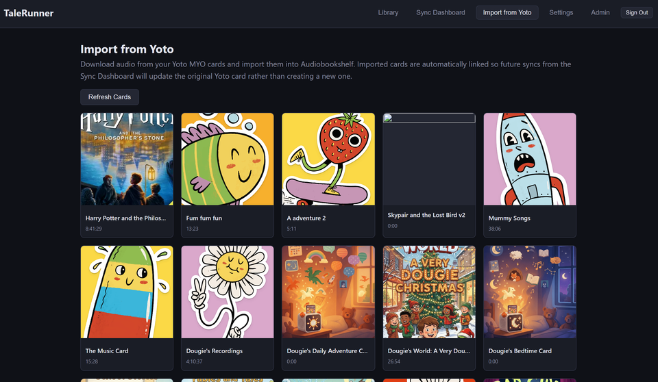Open the Library page
The image size is (658, 382).
coord(388,12)
